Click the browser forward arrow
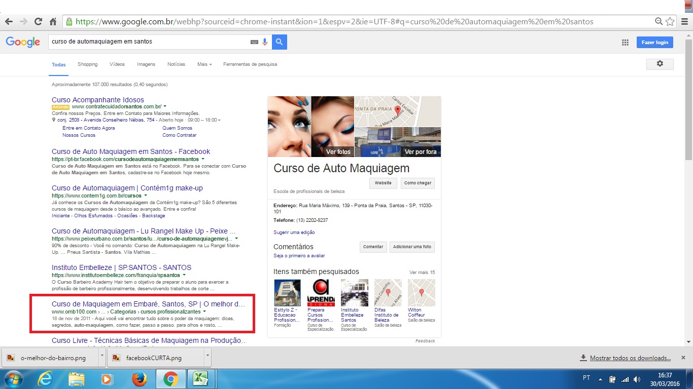Screen dimensions: 693x389 (23, 22)
